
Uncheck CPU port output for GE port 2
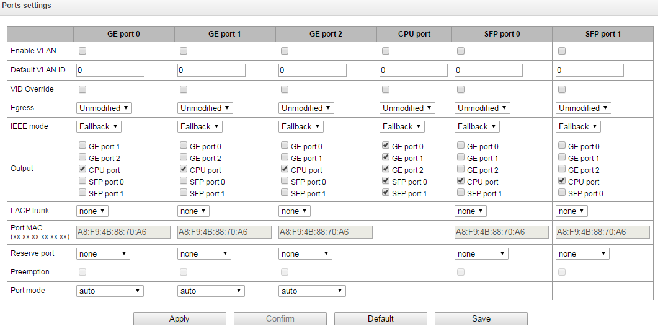285,170
